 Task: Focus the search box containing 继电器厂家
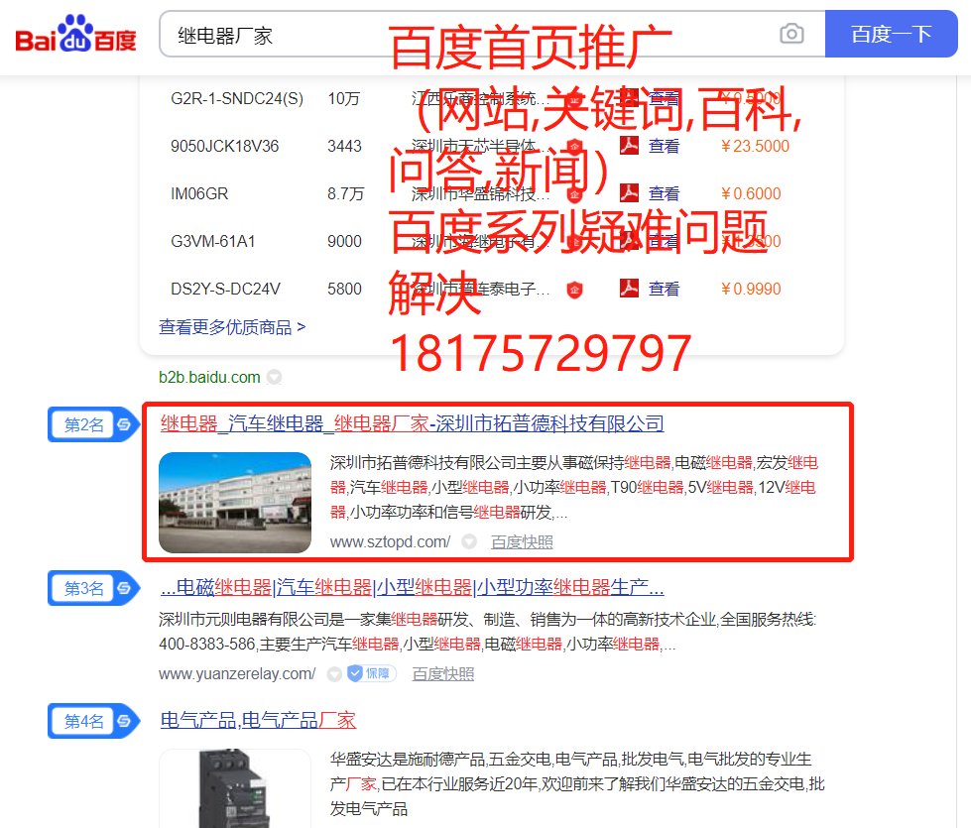coord(492,34)
